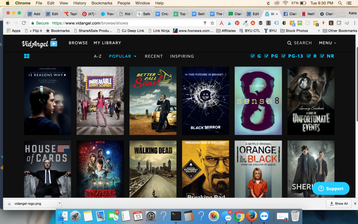This screenshot has height=224, width=358.
Task: Switch to grid view icon
Action: 27,56
